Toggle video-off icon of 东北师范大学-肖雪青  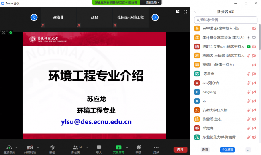tap(254, 137)
